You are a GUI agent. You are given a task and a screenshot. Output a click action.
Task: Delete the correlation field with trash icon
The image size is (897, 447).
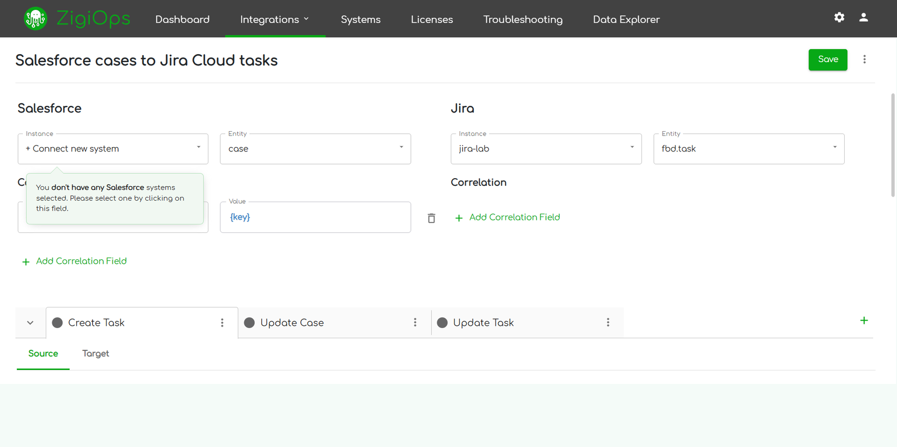[x=431, y=218]
